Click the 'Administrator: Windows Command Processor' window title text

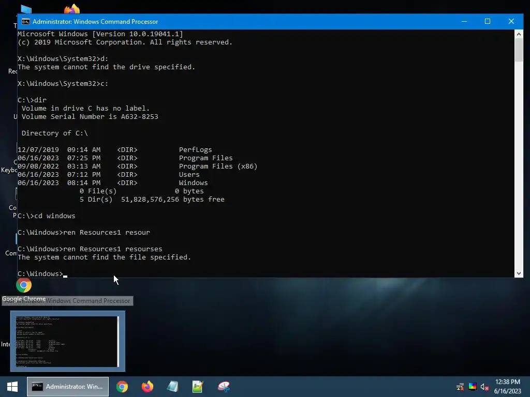[95, 22]
